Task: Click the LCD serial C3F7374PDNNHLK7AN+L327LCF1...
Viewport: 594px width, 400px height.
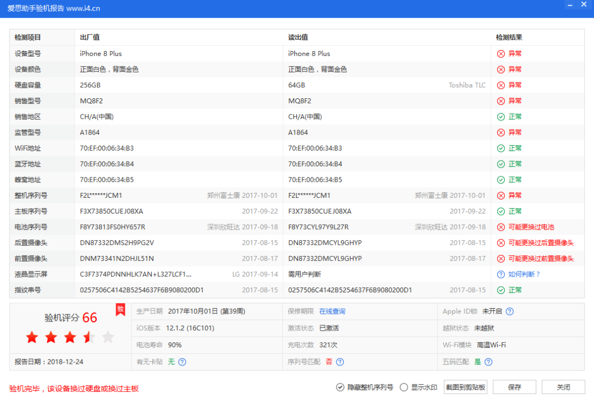Action: (x=136, y=274)
